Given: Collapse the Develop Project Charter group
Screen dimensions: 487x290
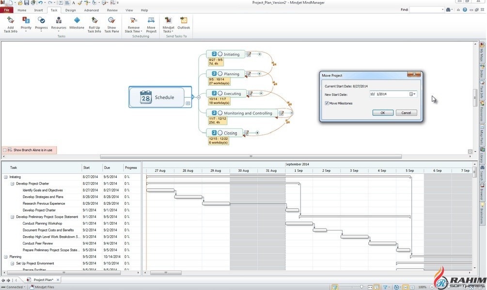Looking at the screenshot, I should click(13, 183).
